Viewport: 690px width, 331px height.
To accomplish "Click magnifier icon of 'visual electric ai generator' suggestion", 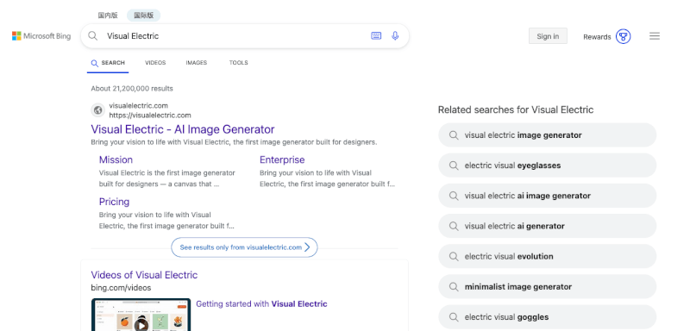I will point(454,227).
